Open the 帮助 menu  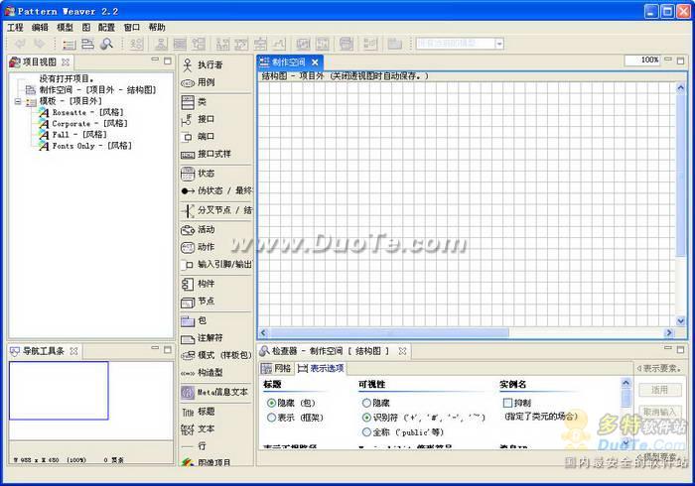pyautogui.click(x=157, y=28)
